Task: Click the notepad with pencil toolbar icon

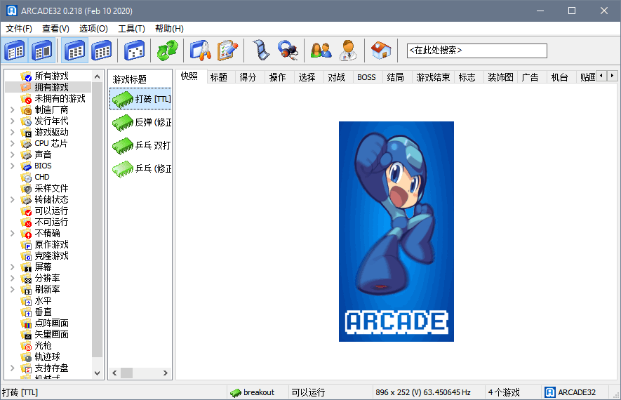Action: [227, 51]
